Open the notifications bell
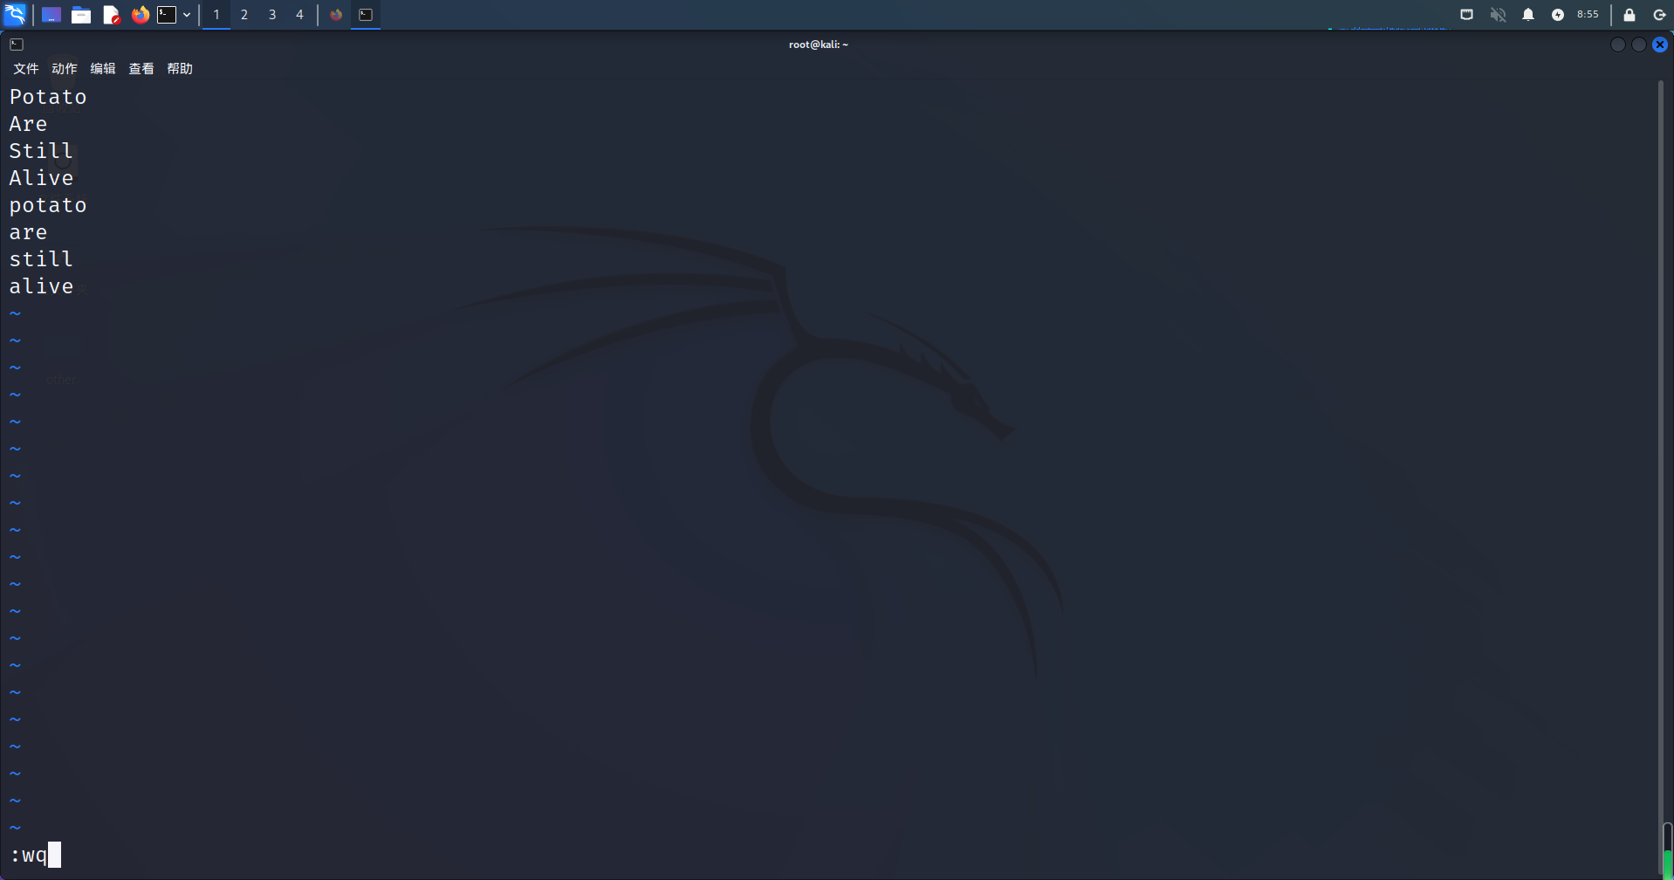The image size is (1674, 880). (x=1528, y=15)
